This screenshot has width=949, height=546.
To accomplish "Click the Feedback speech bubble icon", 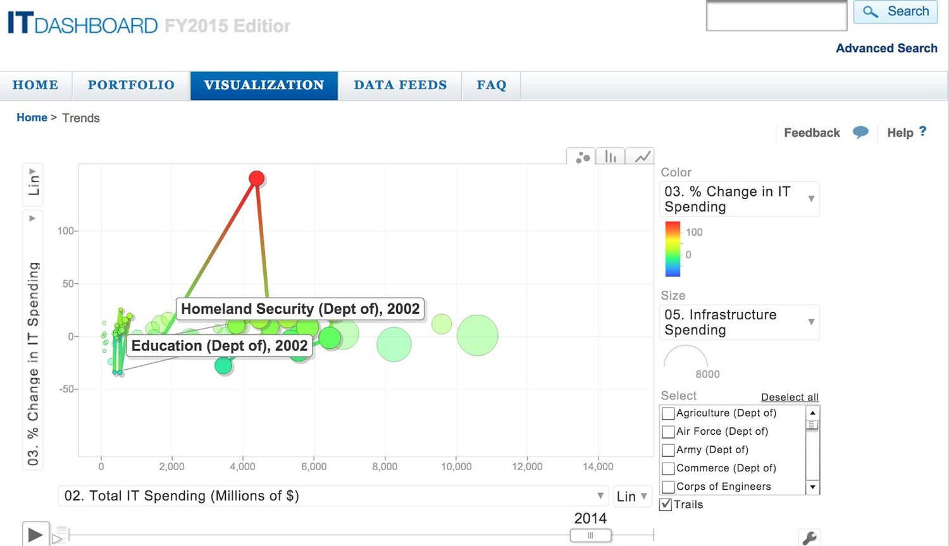I will tap(860, 133).
